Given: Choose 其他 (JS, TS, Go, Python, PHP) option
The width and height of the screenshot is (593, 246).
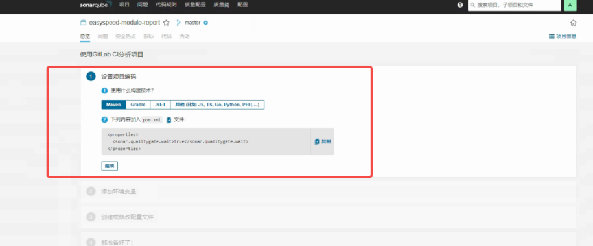Looking at the screenshot, I should (x=217, y=105).
